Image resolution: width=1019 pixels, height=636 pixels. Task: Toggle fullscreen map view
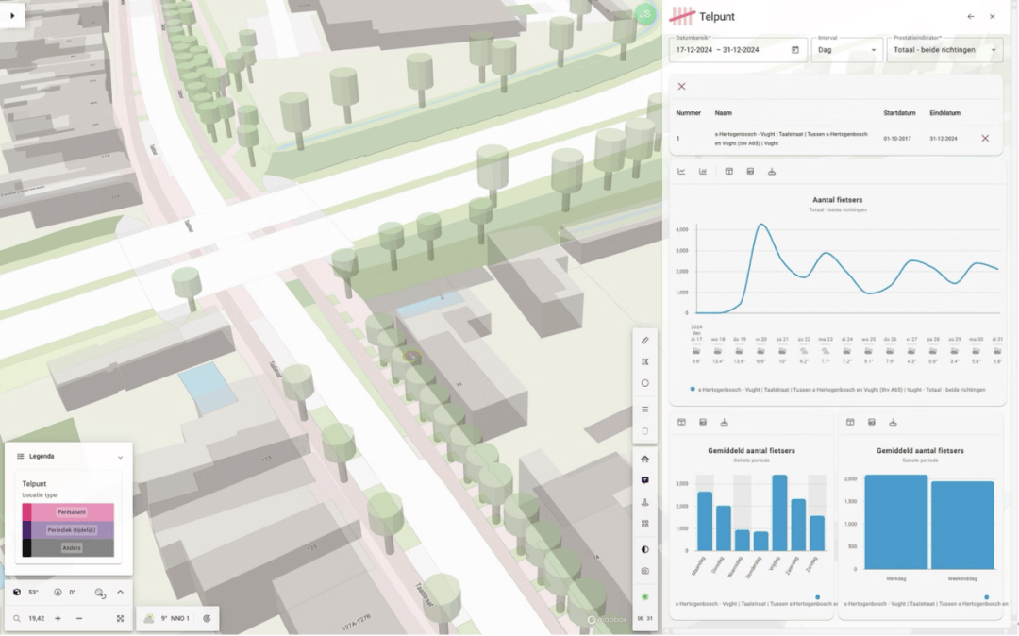[121, 619]
